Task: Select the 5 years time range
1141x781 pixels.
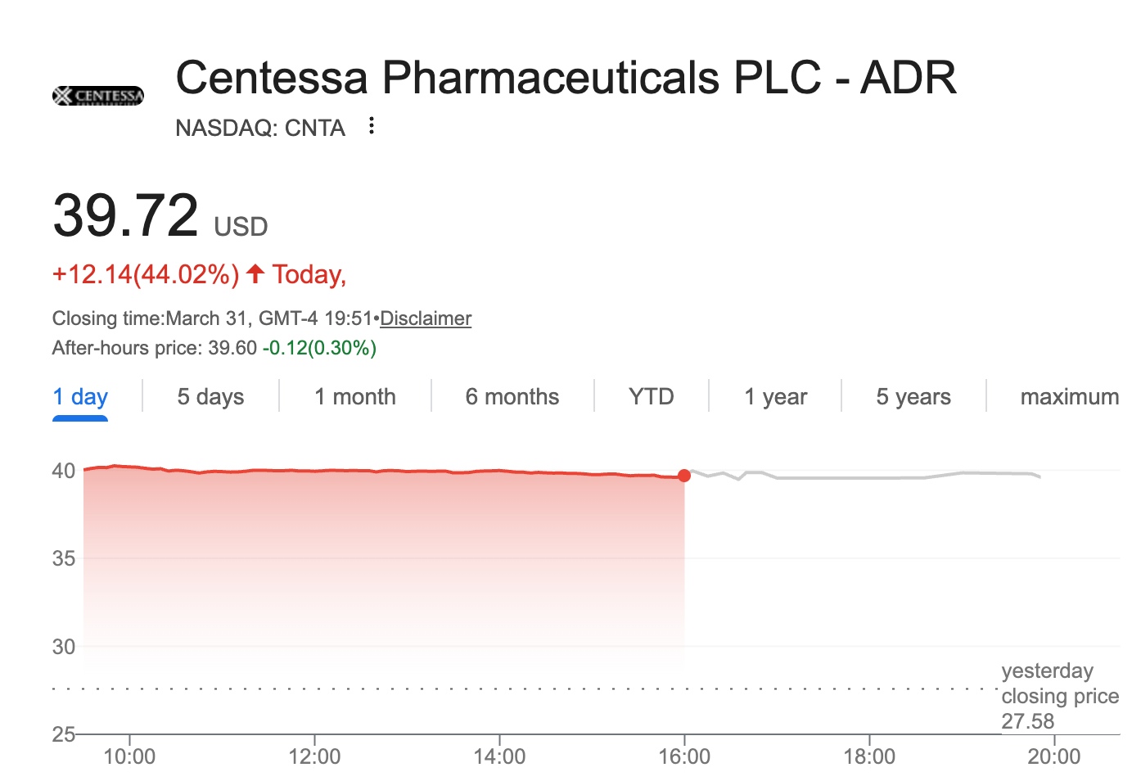Action: (913, 396)
